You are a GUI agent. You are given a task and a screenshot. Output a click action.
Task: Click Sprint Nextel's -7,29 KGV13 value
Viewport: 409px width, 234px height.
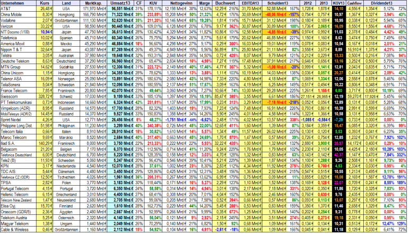point(339,119)
